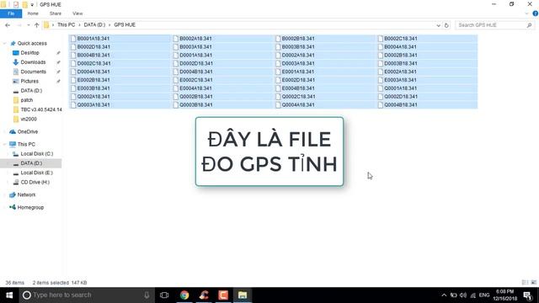Collapse the This PC tree node
The width and height of the screenshot is (539, 303).
4,144
